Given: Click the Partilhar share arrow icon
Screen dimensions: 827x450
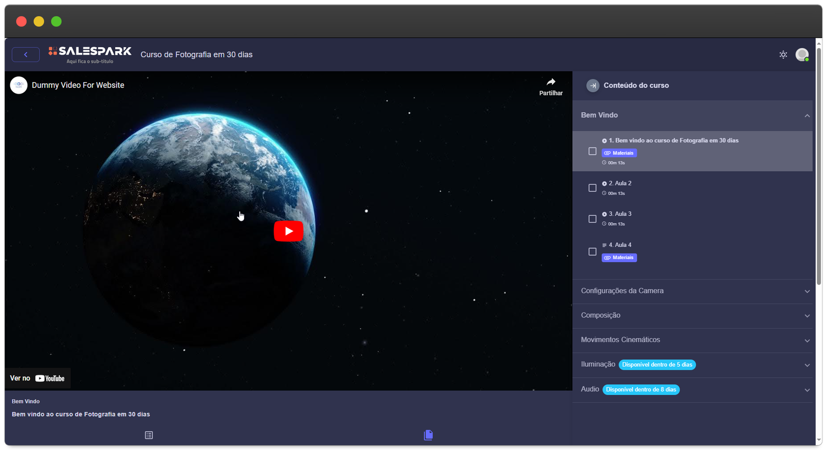Looking at the screenshot, I should pyautogui.click(x=551, y=82).
